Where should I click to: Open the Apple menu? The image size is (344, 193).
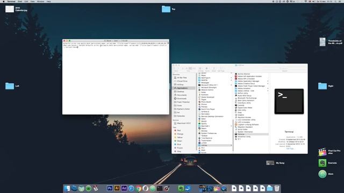pyautogui.click(x=4, y=1)
